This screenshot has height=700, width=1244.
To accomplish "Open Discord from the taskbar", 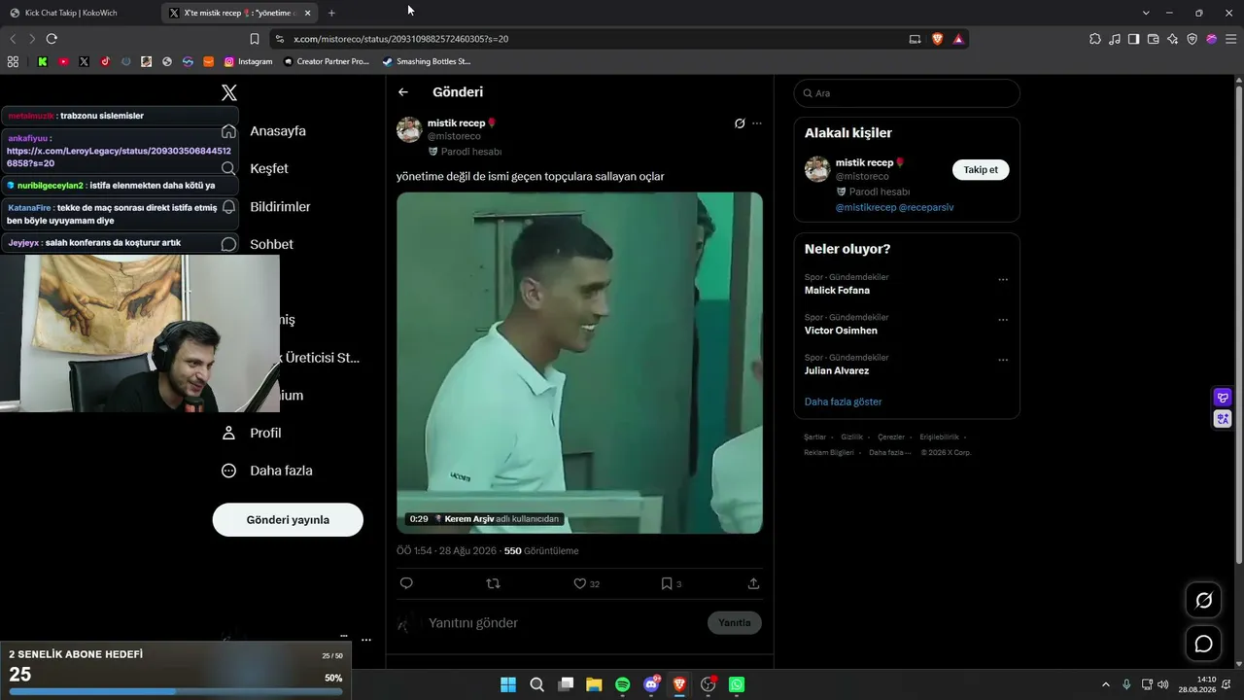I will [x=651, y=684].
